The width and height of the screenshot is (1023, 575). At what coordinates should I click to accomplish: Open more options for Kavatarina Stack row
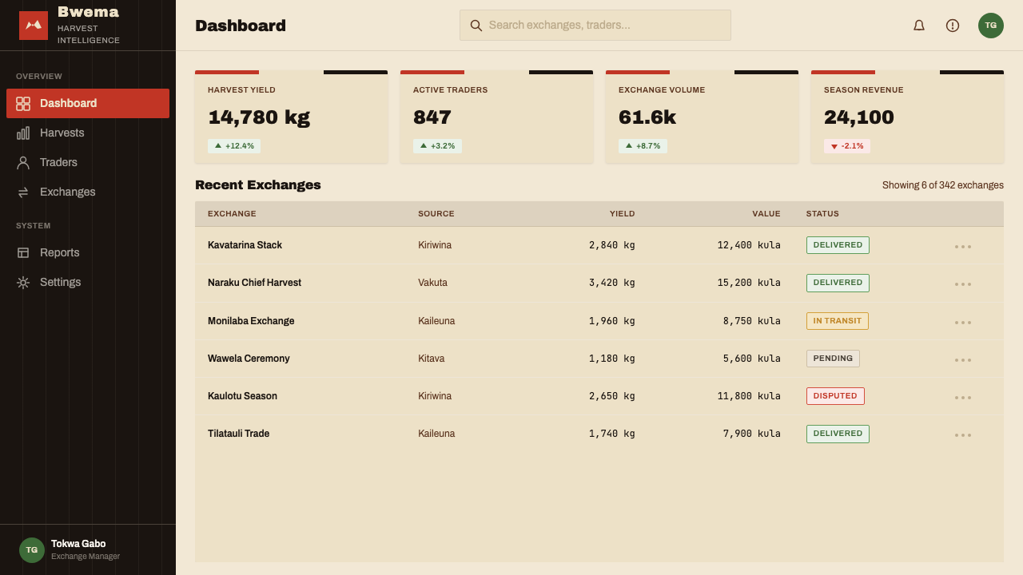coord(963,246)
